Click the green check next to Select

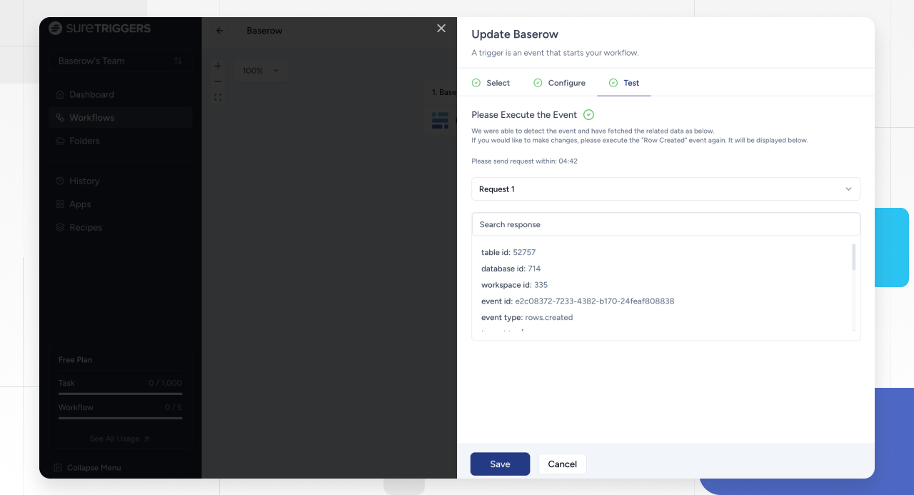[476, 83]
